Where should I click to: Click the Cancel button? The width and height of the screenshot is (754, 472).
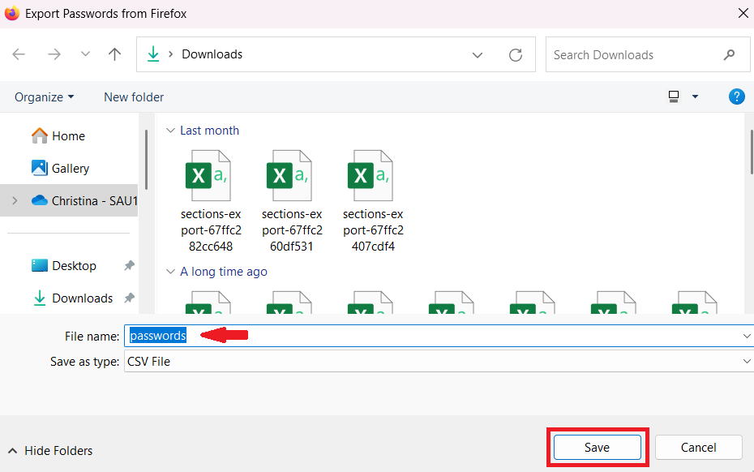tap(698, 448)
